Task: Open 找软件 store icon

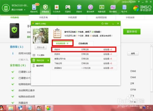Action: tap(79, 9)
